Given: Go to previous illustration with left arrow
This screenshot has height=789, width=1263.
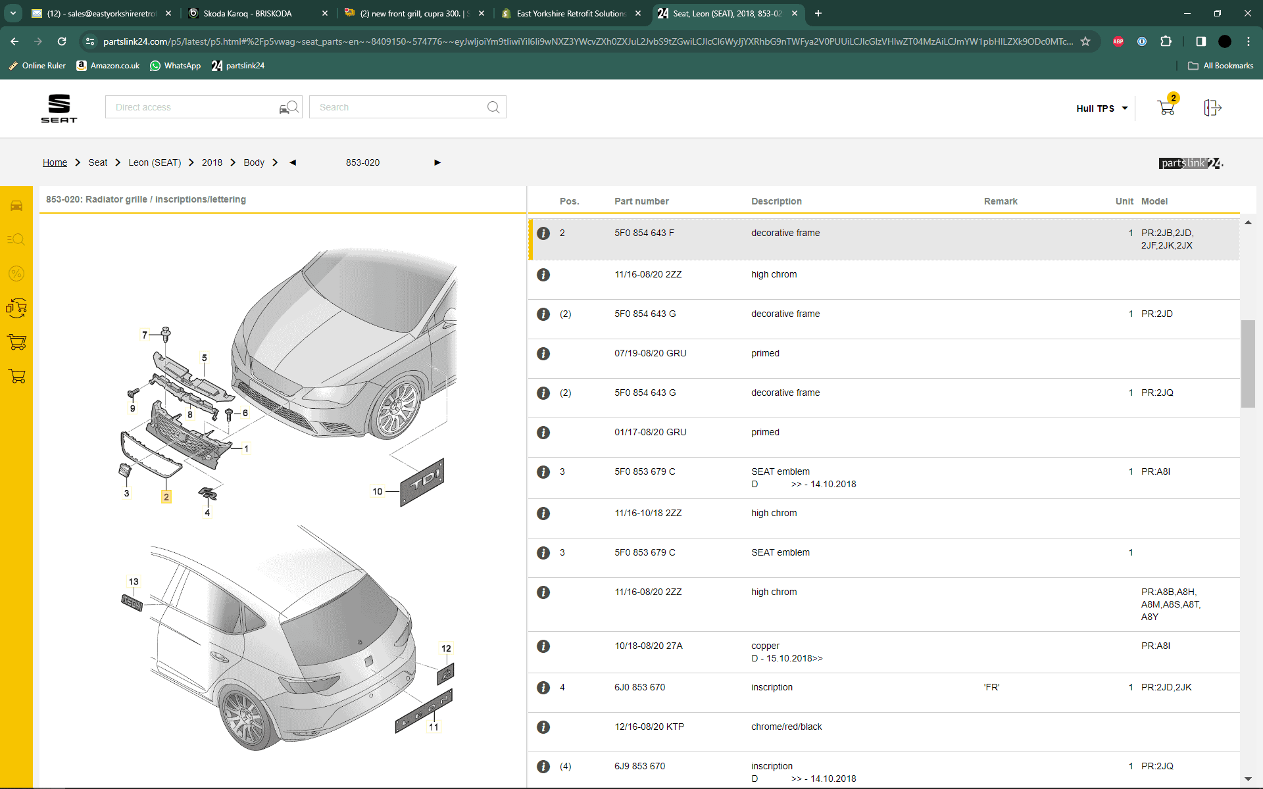Looking at the screenshot, I should click(x=293, y=162).
